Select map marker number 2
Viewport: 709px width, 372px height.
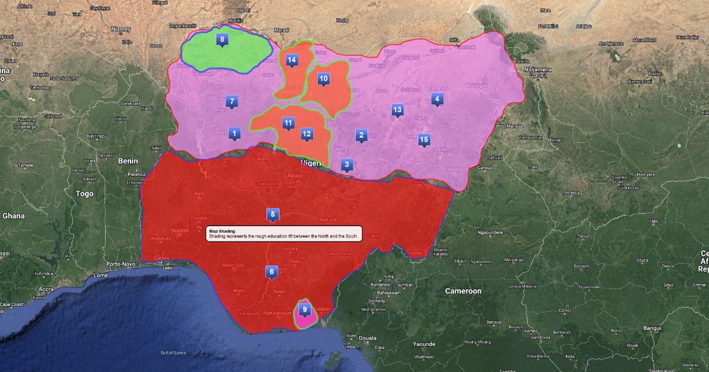coord(361,135)
